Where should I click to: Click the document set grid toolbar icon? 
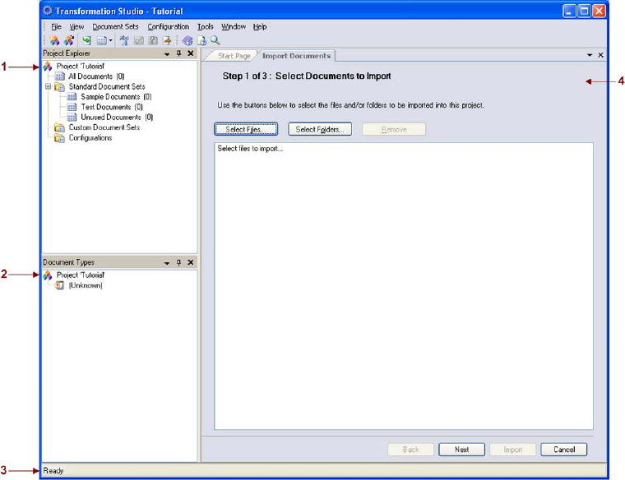pos(102,40)
